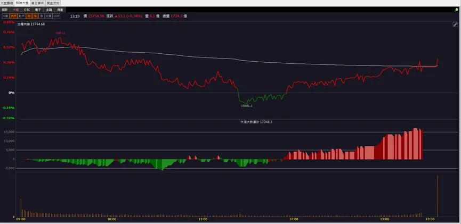Viewport: 461px width, 224px height.
Task: Toggle the 均 average line button
Action: [29, 16]
